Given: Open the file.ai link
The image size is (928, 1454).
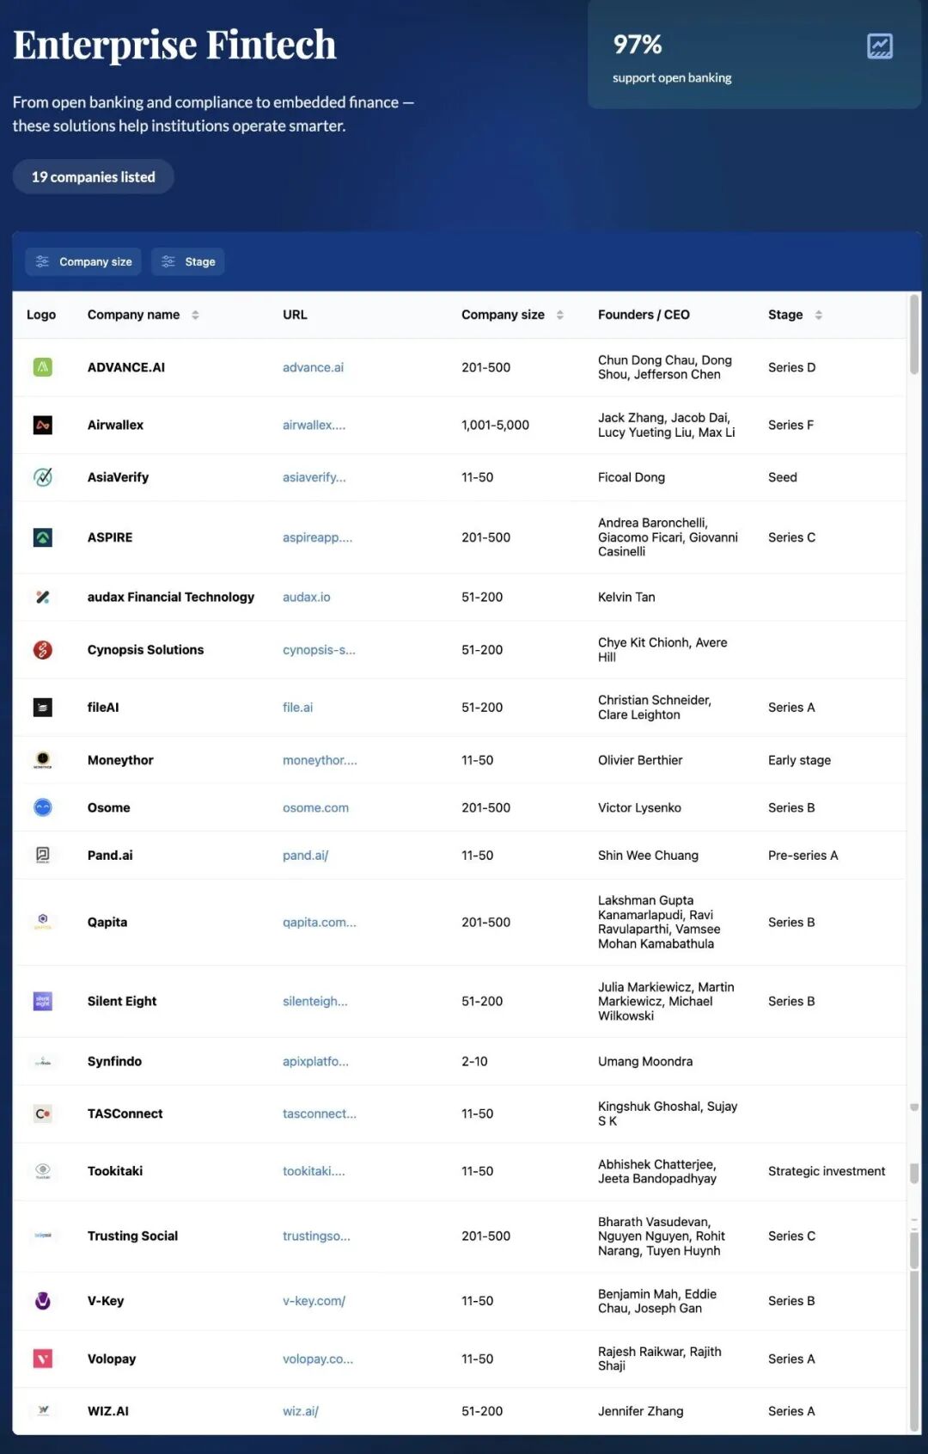Looking at the screenshot, I should [297, 708].
